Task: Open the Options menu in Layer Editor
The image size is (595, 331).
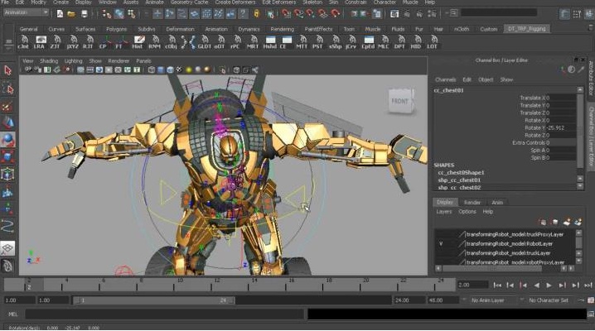Action: pyautogui.click(x=467, y=212)
